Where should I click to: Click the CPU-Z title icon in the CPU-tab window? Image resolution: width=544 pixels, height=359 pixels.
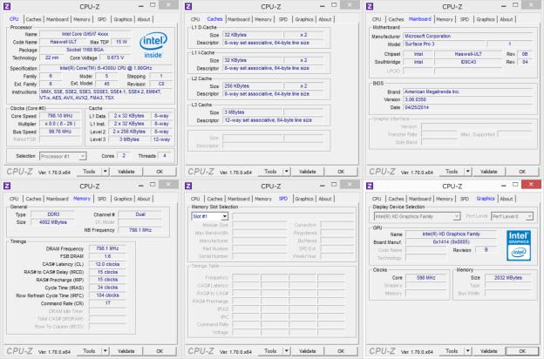[7, 6]
